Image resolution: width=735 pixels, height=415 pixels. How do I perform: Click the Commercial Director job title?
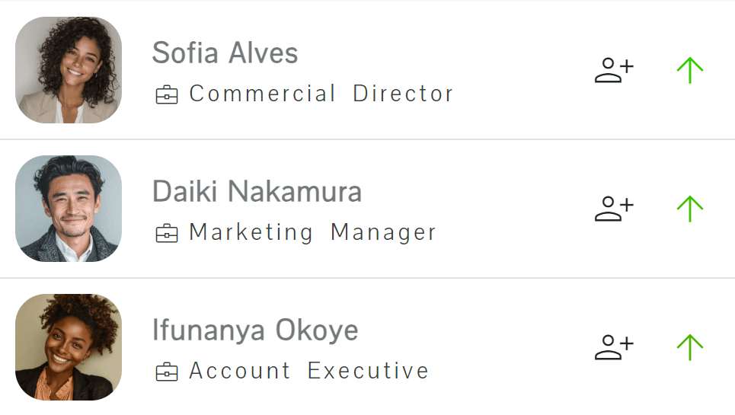point(321,93)
